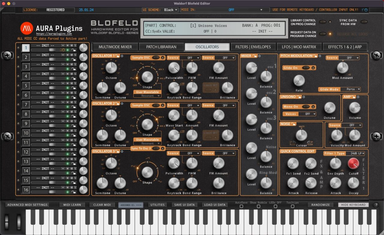
Task: Open the Amp panel gear settings
Action: pos(358,97)
